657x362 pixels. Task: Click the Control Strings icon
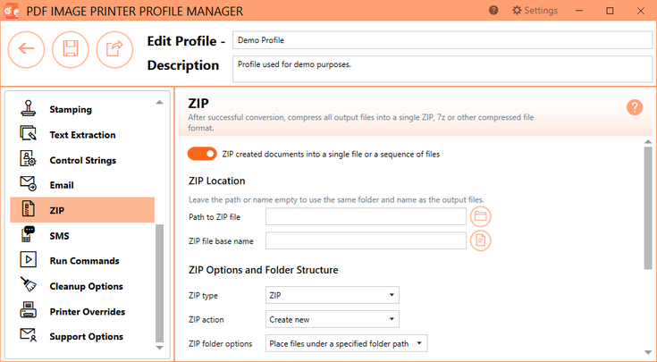coord(29,159)
